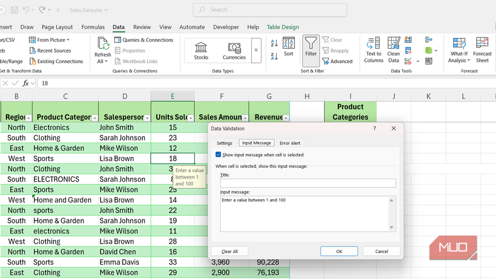Open Queries & Connections pane

[144, 40]
